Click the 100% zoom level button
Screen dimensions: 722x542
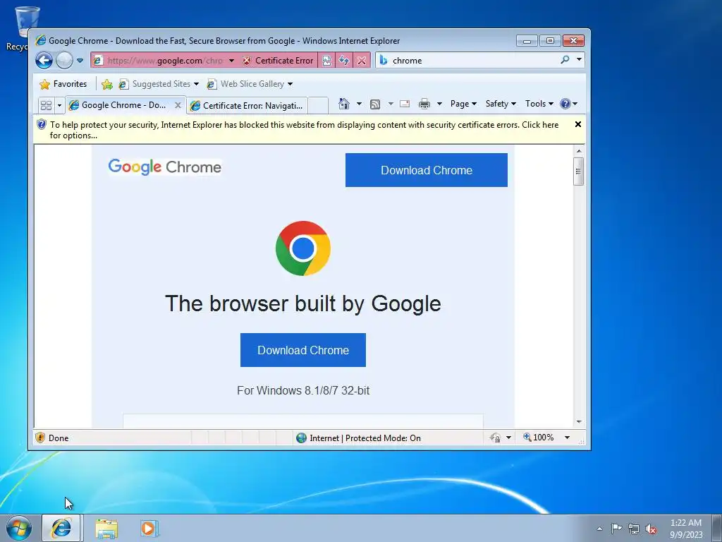tap(539, 438)
